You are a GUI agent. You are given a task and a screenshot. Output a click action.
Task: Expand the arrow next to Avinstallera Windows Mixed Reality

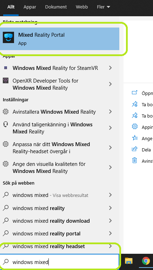(x=111, y=112)
